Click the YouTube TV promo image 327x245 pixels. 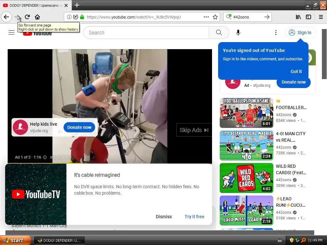36,194
